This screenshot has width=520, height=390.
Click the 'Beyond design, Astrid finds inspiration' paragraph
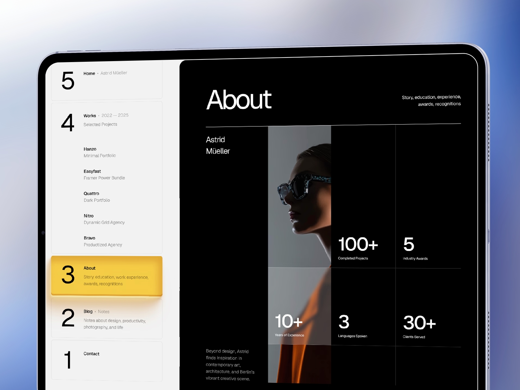[x=230, y=365]
